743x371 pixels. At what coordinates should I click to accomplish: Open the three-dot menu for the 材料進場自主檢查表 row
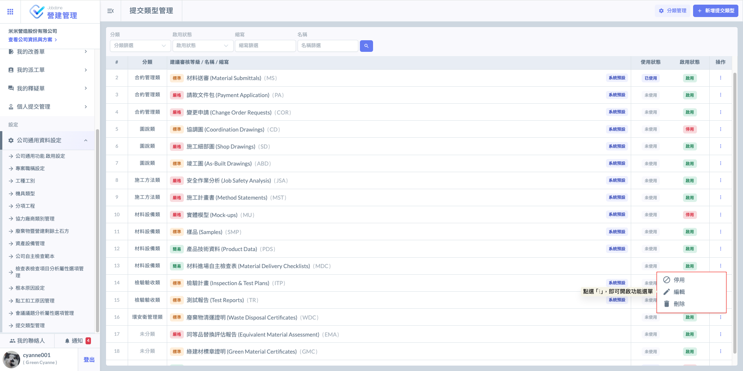click(x=720, y=266)
